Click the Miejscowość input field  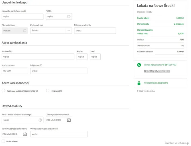click(x=58, y=71)
